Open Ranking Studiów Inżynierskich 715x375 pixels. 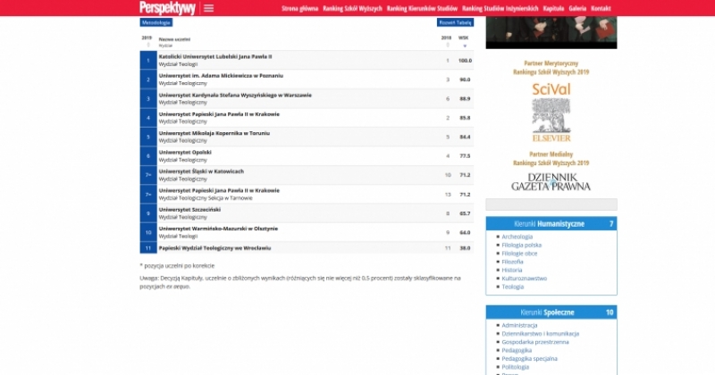pyautogui.click(x=500, y=8)
